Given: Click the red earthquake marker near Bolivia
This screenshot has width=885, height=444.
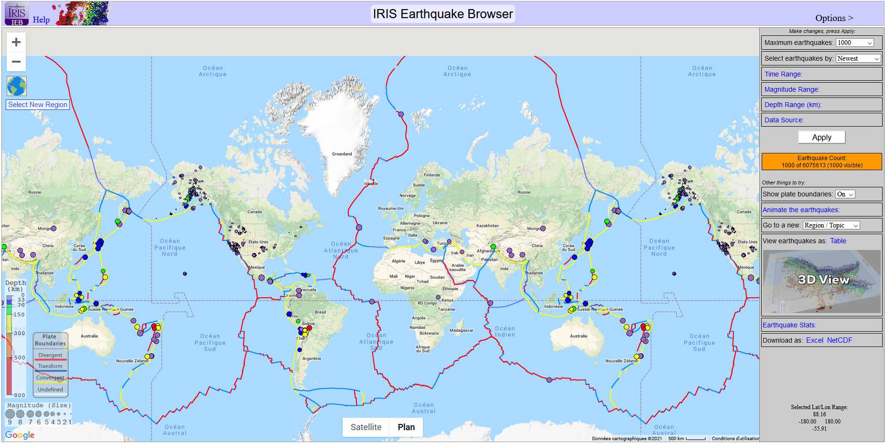Looking at the screenshot, I should 309,328.
